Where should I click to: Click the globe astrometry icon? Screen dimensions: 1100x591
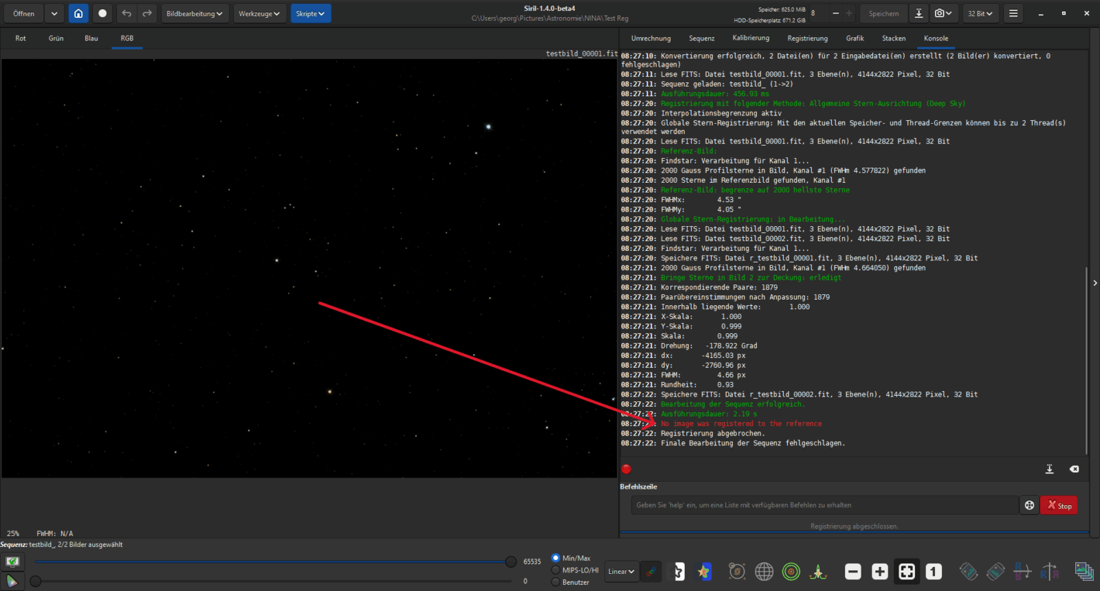[x=764, y=572]
